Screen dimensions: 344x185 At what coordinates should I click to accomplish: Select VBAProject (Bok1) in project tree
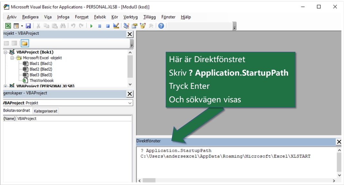(x=35, y=52)
